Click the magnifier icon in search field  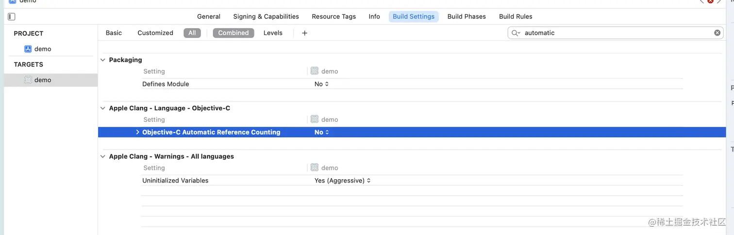[516, 33]
